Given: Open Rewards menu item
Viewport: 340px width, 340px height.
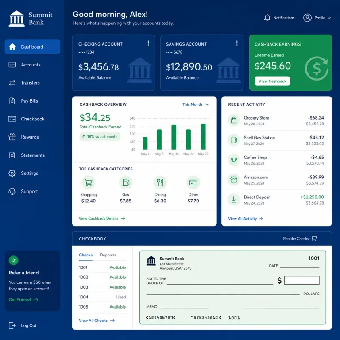Looking at the screenshot, I should (x=32, y=137).
